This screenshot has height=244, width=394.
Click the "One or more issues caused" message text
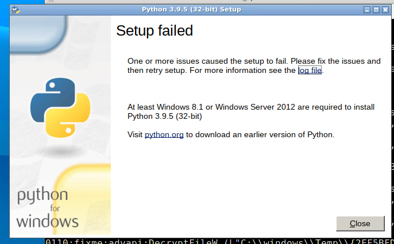254,65
